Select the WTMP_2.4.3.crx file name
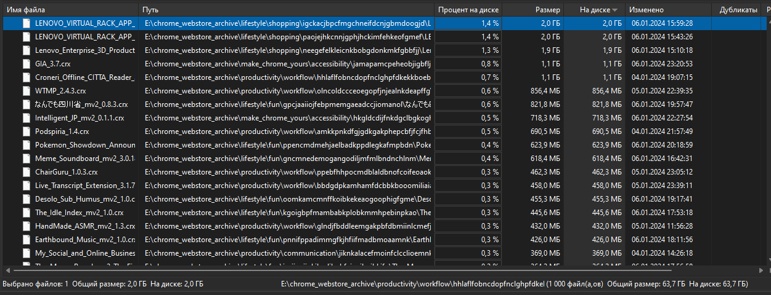The height and width of the screenshot is (295, 771). pyautogui.click(x=60, y=91)
